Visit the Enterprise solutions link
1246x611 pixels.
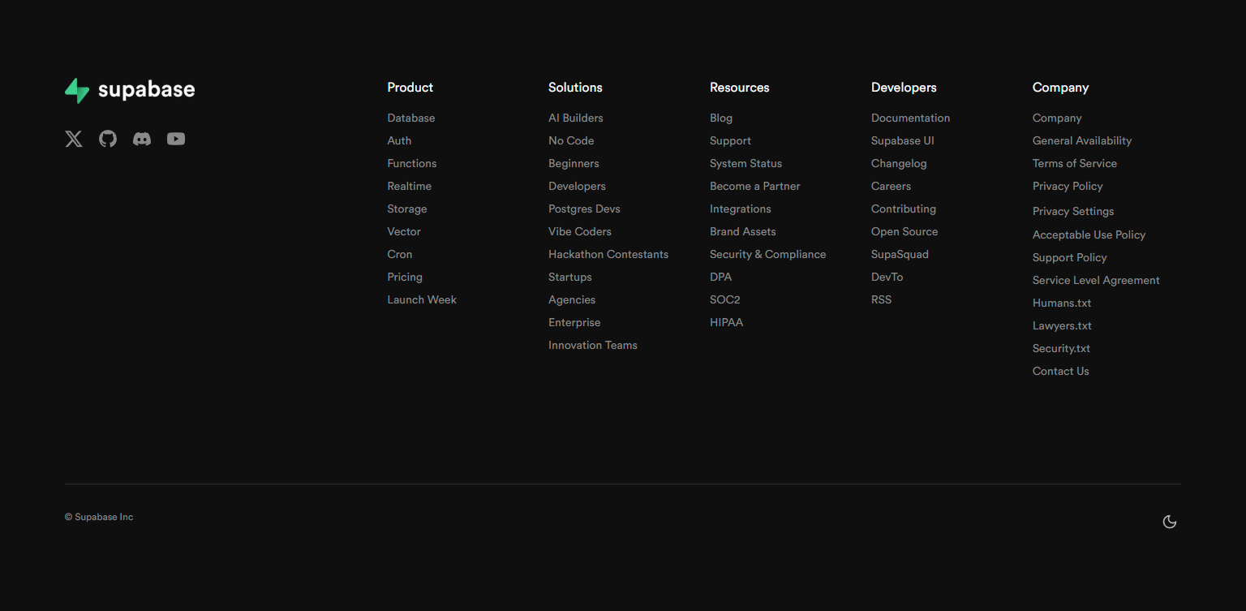click(x=574, y=322)
